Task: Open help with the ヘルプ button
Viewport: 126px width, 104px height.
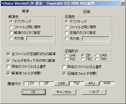Action: point(94,92)
